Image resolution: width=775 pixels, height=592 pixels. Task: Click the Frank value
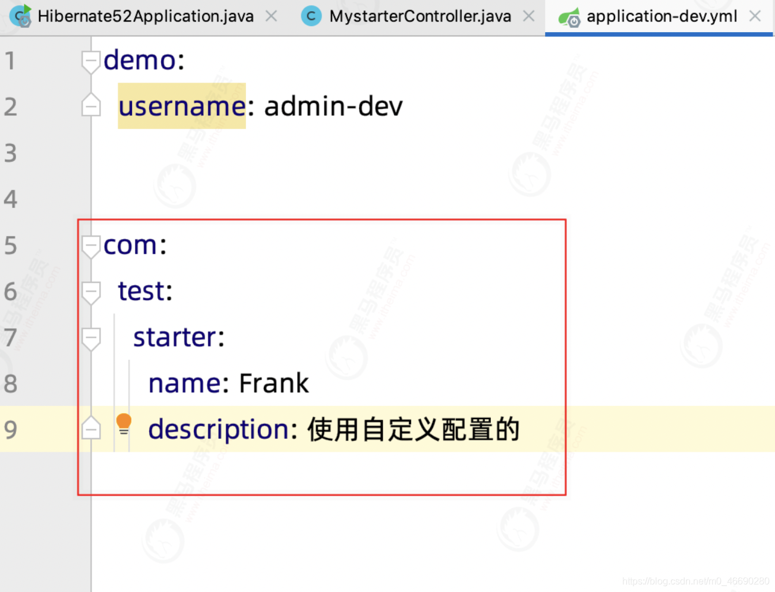point(274,383)
